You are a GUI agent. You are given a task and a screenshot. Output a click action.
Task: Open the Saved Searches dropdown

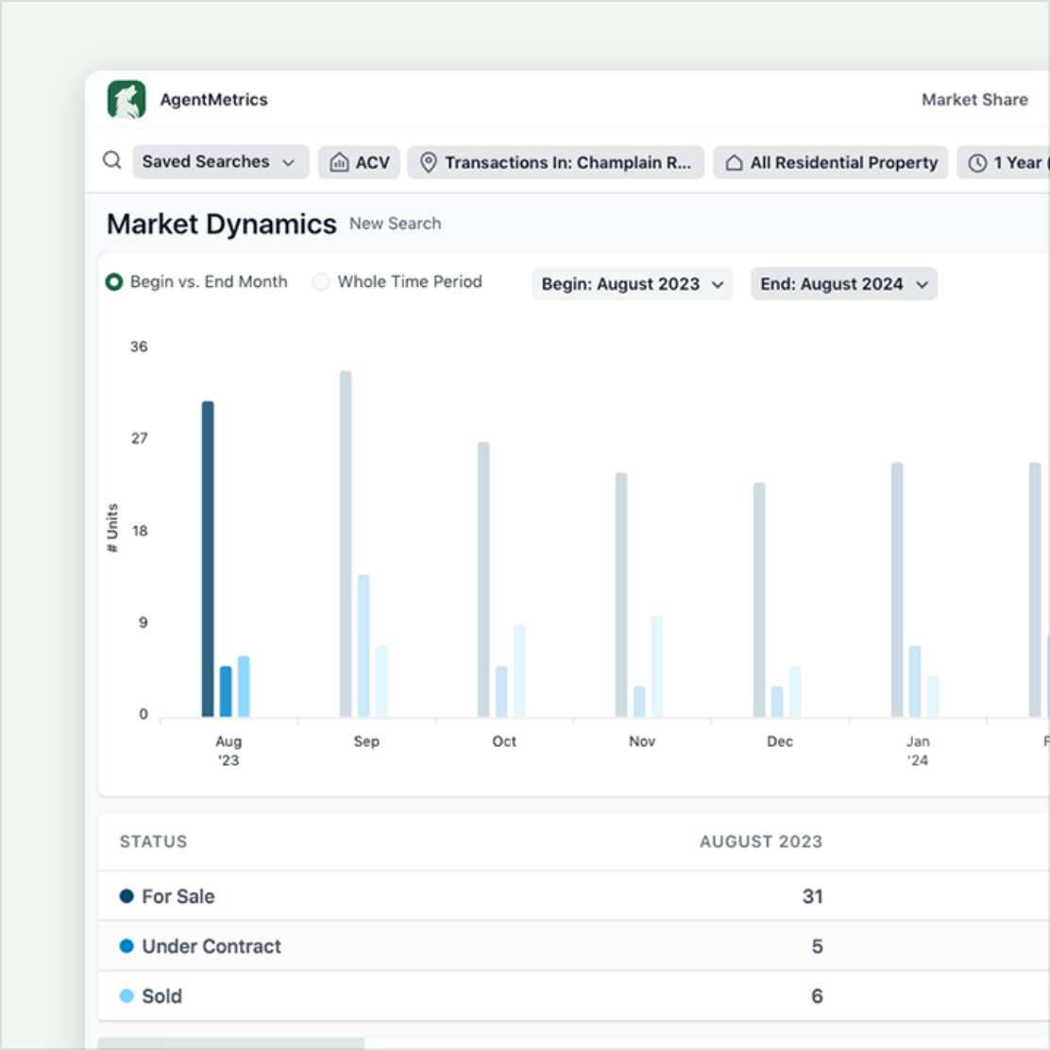[x=220, y=161]
